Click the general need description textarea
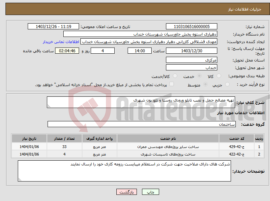Image resolution: width=270 pixels, height=201 pixels. [x=141, y=102]
